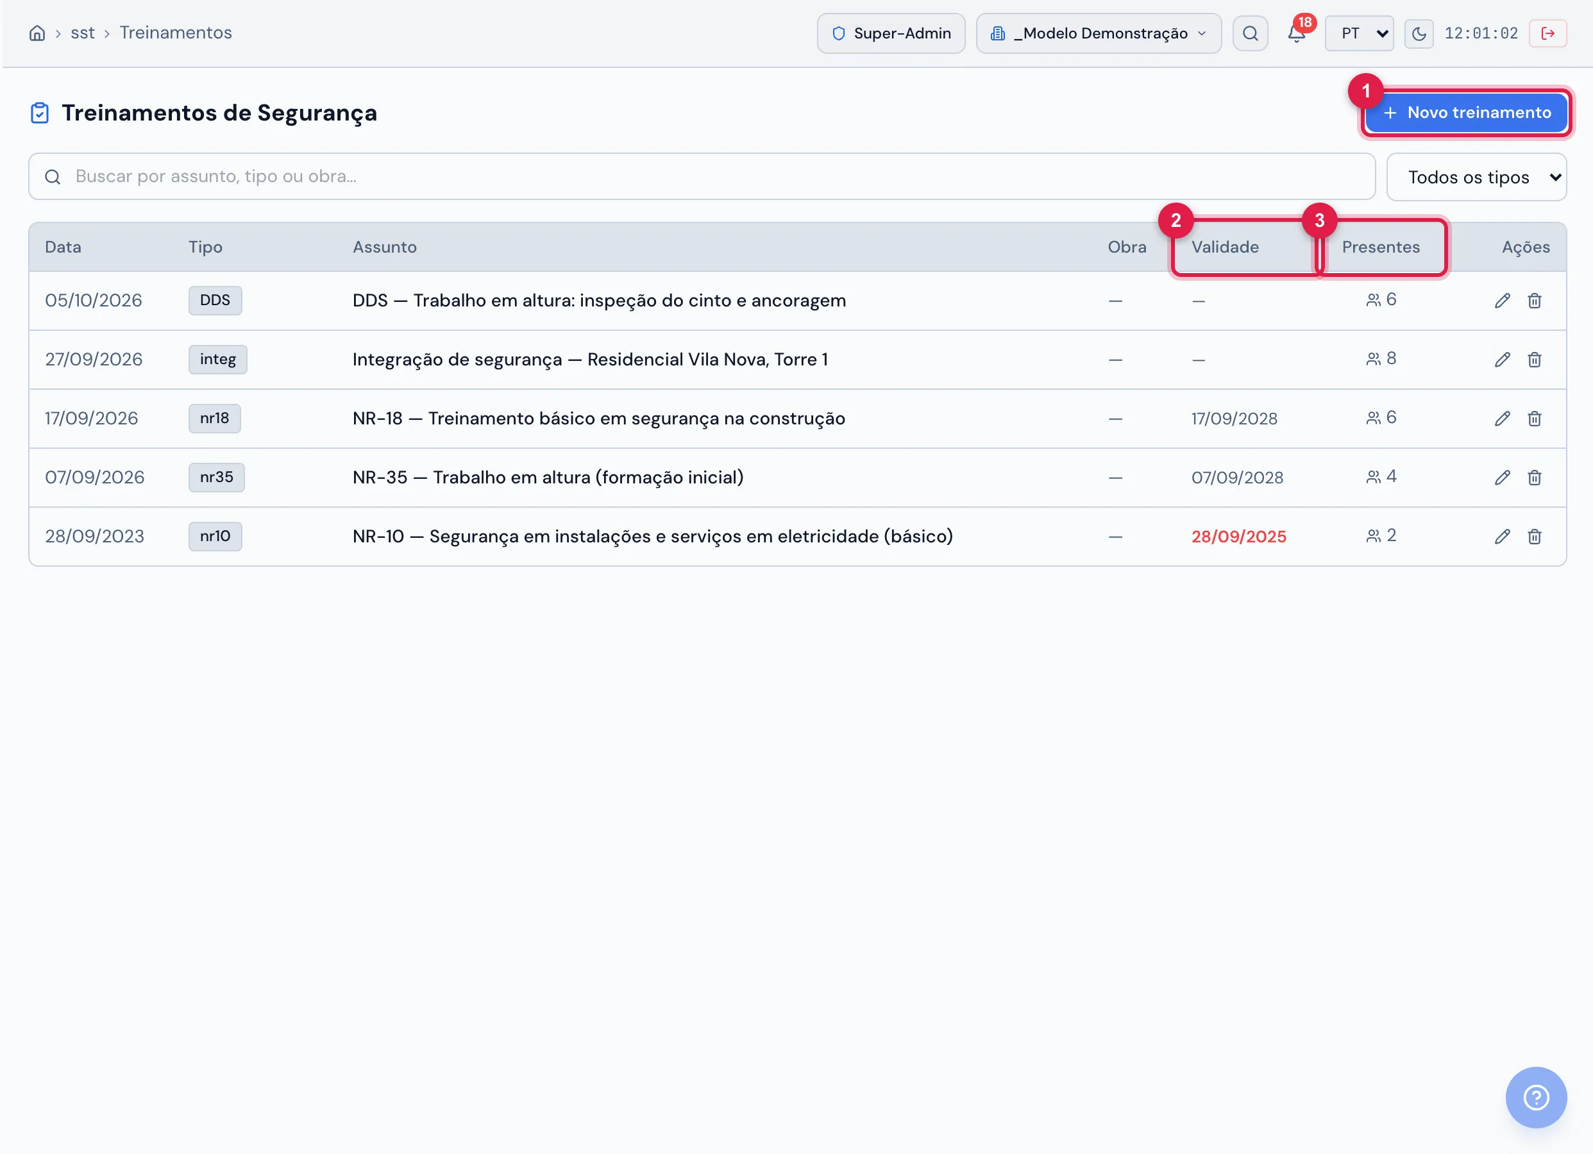Select the nr10 type tag
The width and height of the screenshot is (1593, 1154).
click(x=215, y=537)
